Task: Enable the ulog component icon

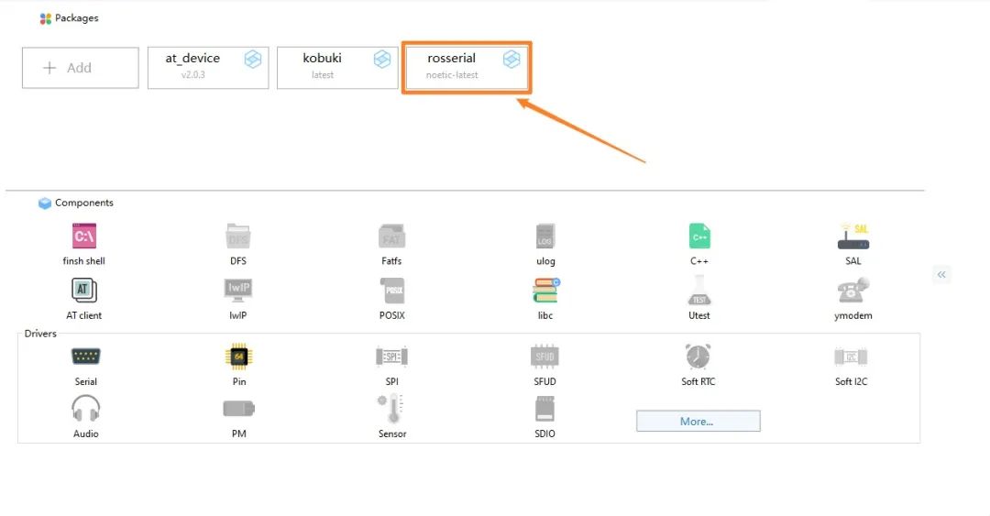Action: (x=544, y=236)
